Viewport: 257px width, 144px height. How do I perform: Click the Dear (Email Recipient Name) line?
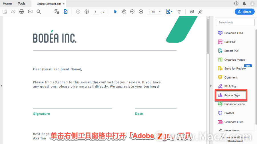pos(57,69)
